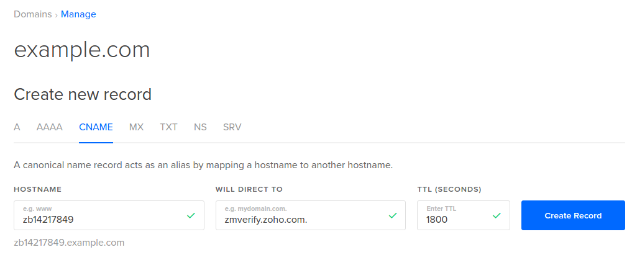Go to the Manage breadcrumb link
632x260 pixels.
click(78, 14)
